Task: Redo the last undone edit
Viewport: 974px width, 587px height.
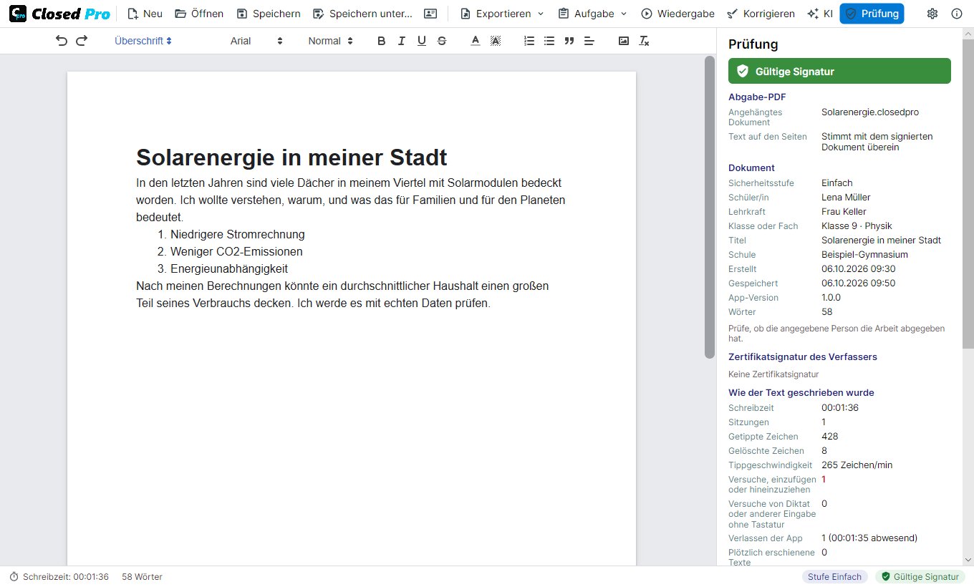Action: click(x=82, y=41)
